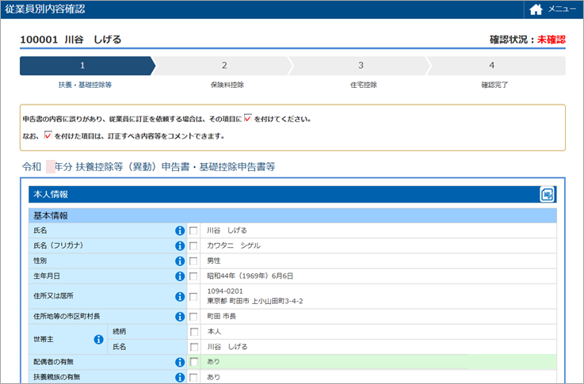Show info icon for 生年月日

click(180, 276)
